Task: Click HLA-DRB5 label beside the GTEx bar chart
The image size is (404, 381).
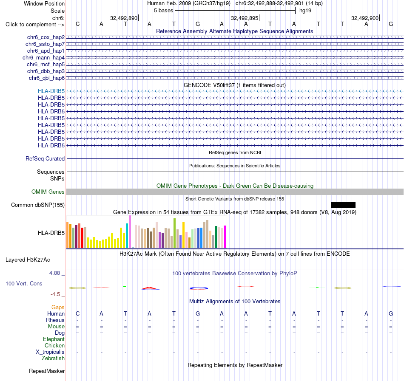Action: click(51, 233)
